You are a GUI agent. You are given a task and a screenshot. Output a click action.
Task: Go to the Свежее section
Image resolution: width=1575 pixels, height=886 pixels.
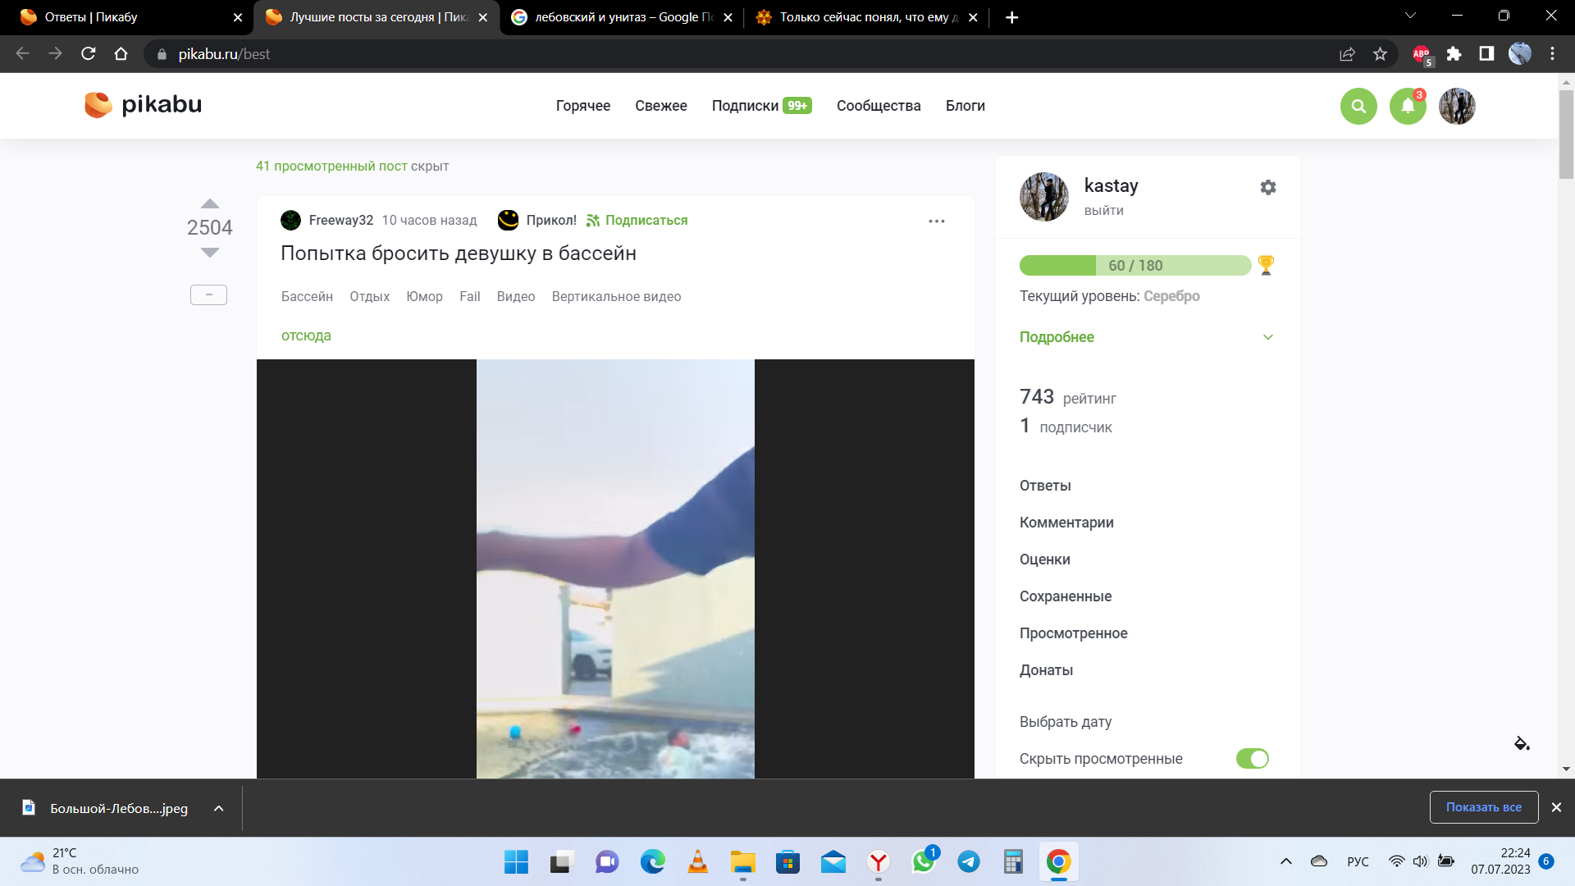pyautogui.click(x=660, y=106)
